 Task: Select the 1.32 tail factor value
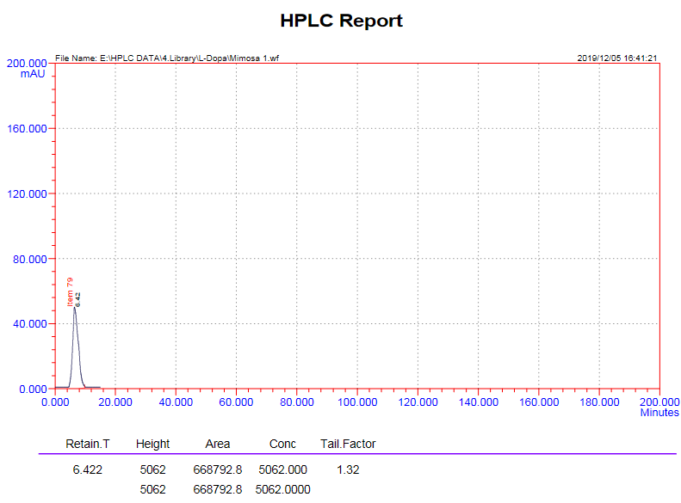[x=348, y=470]
